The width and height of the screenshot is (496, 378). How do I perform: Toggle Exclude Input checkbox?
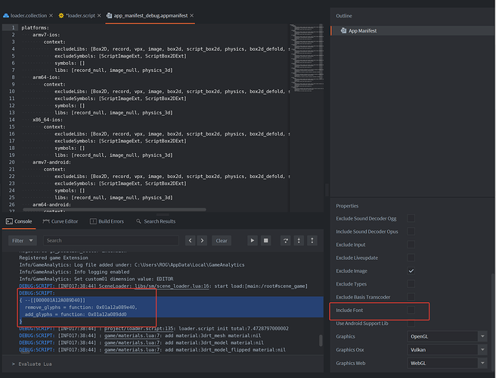coord(411,245)
